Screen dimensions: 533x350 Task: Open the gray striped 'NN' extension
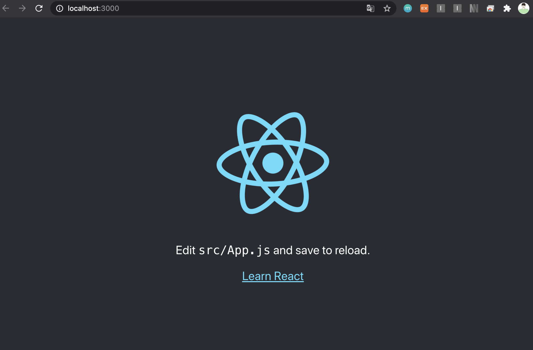coord(474,8)
